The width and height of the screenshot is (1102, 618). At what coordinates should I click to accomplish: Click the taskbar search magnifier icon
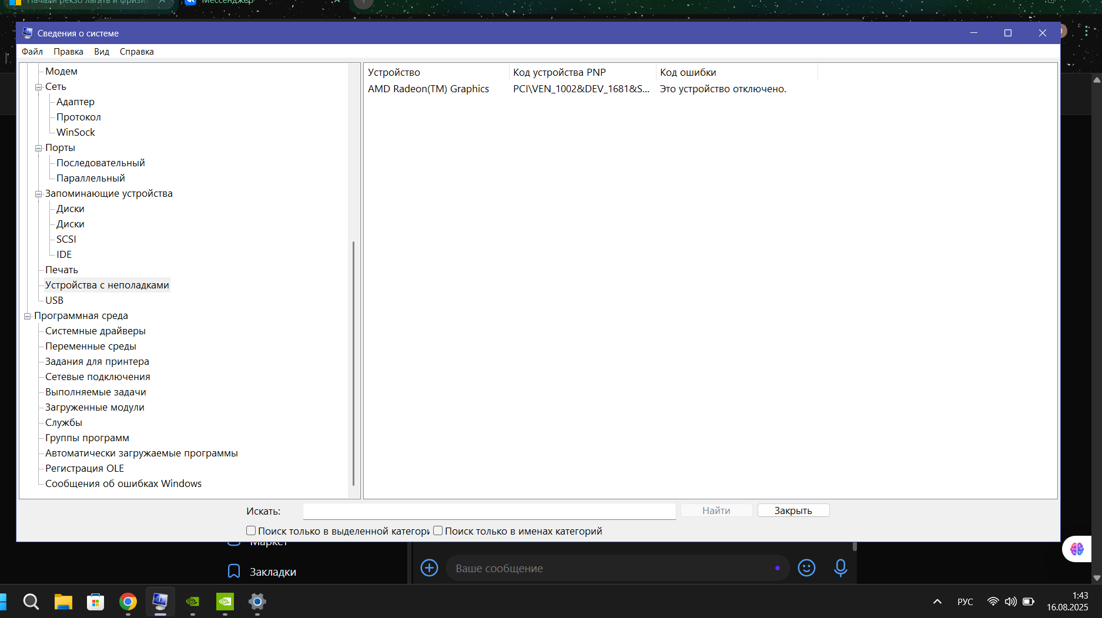click(31, 602)
